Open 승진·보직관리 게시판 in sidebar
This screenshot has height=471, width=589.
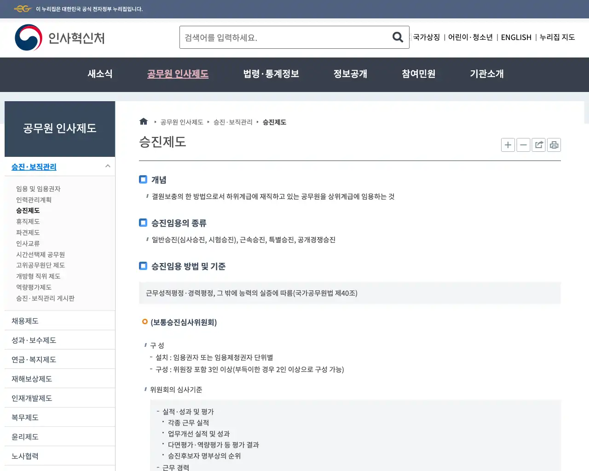click(45, 298)
